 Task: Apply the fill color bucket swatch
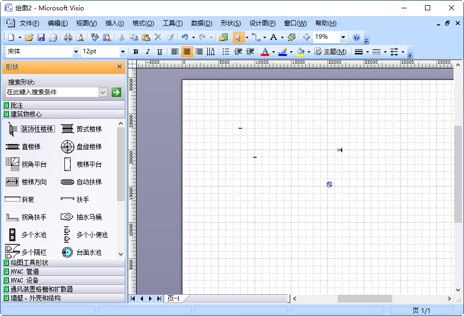pyautogui.click(x=301, y=52)
